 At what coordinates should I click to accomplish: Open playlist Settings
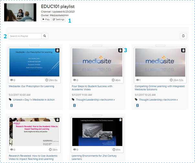59,19
